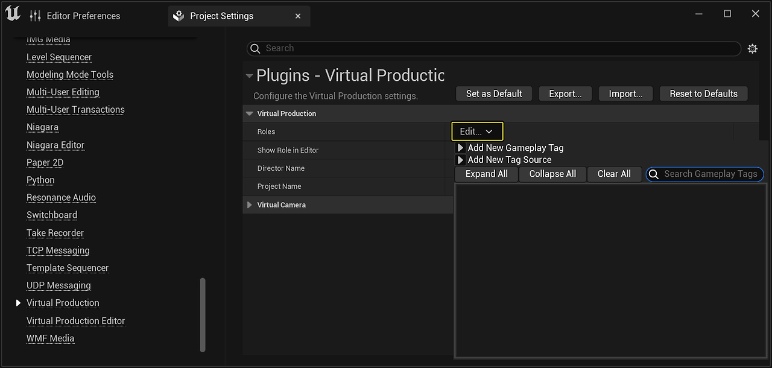Click the magnifier icon in Search Gameplay Tags
This screenshot has width=772, height=368.
[654, 174]
